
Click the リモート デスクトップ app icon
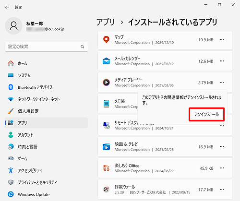click(106, 125)
